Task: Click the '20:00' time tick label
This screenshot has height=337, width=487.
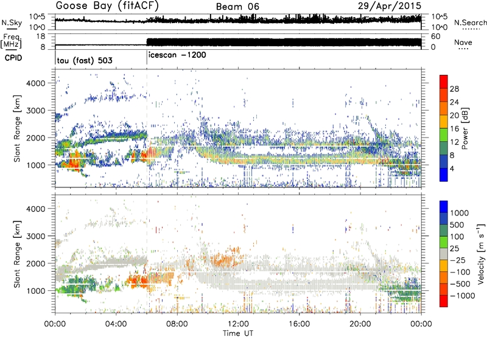Action: click(360, 324)
